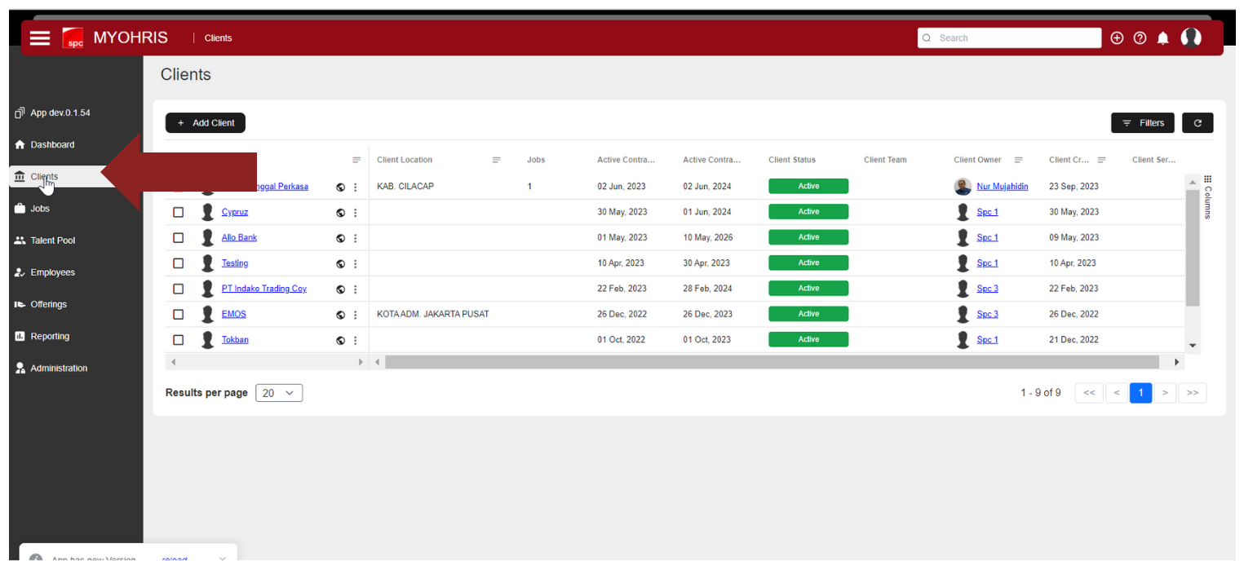The height and width of the screenshot is (565, 1244).
Task: Check the Cypruz row checkbox
Action: 179,212
